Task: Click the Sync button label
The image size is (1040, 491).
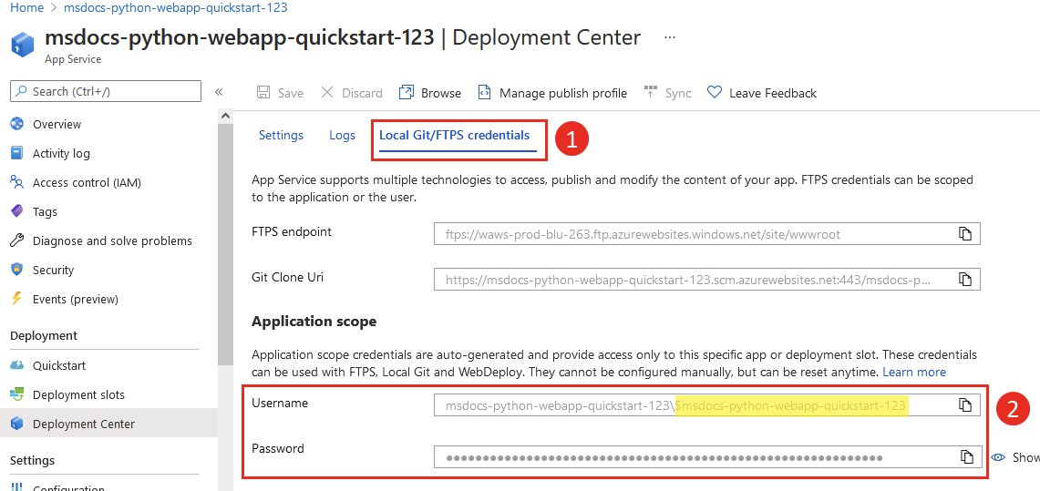Action: coord(678,94)
